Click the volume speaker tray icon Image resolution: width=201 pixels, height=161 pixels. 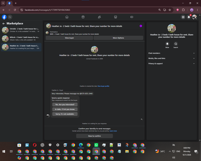(x=174, y=157)
